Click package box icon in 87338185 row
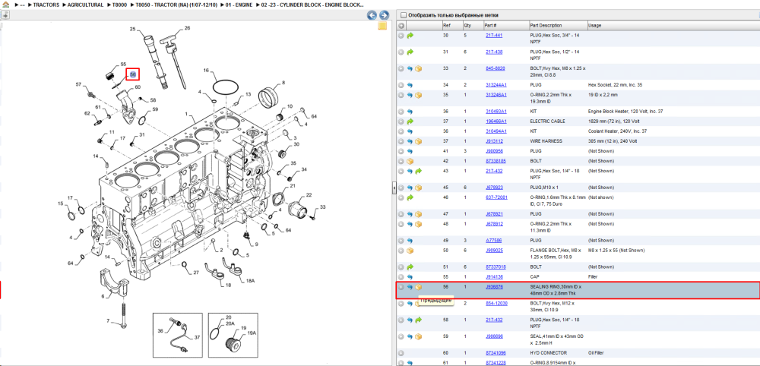Viewport: 760px width, 366px height. point(410,161)
